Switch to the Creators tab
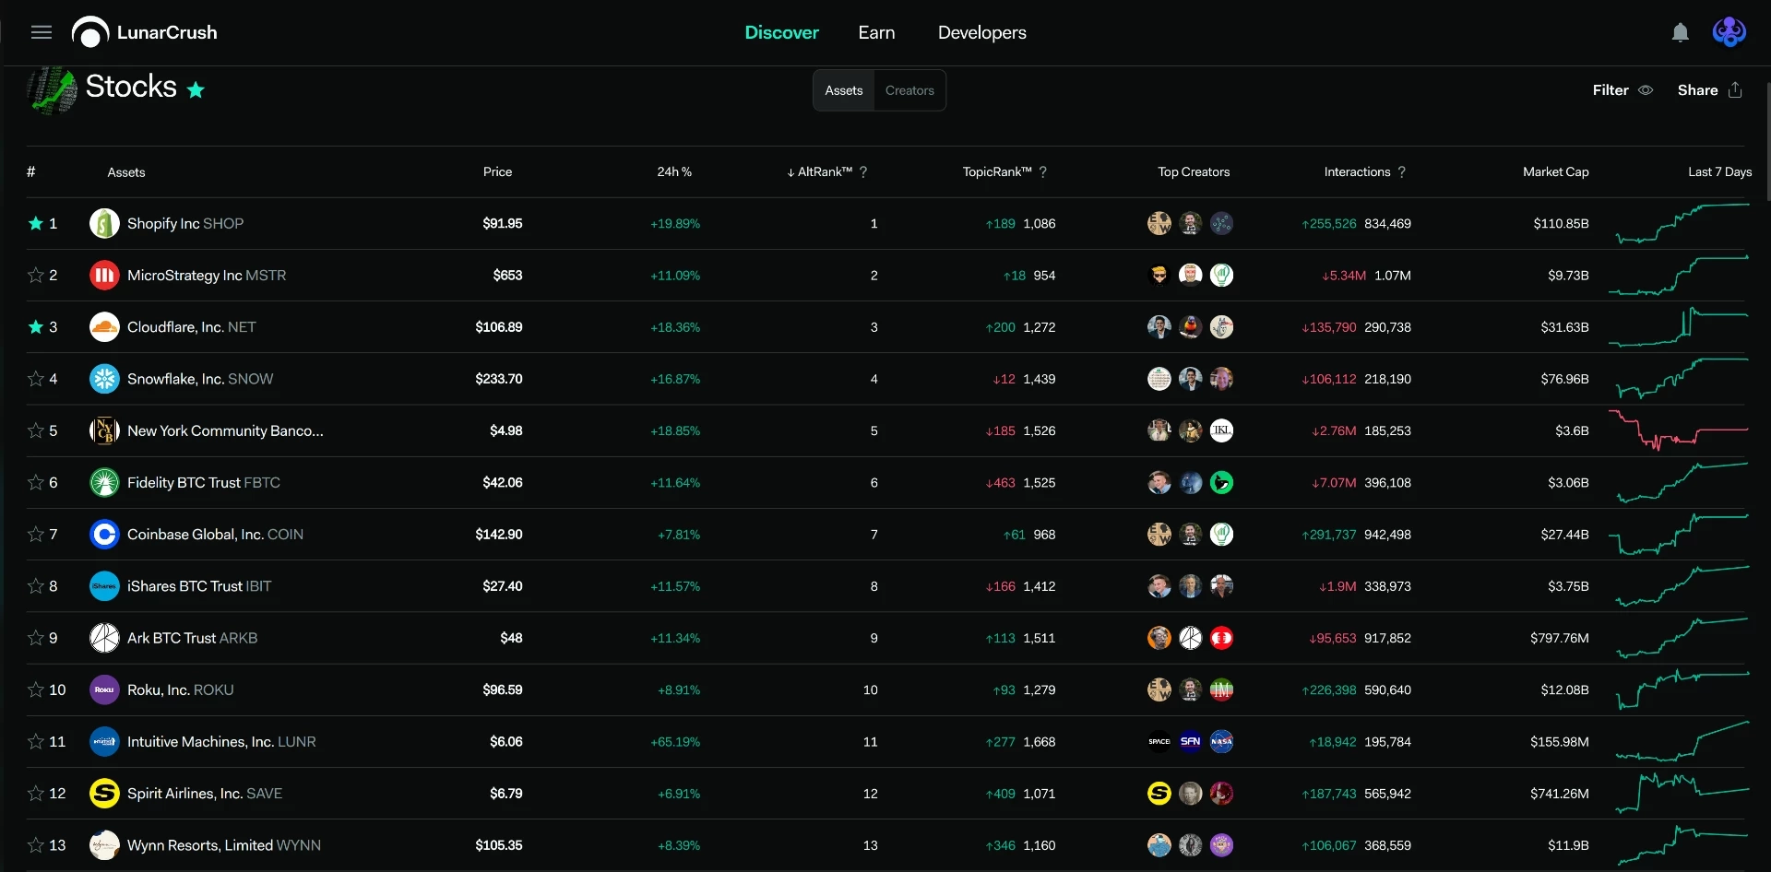 click(x=909, y=90)
